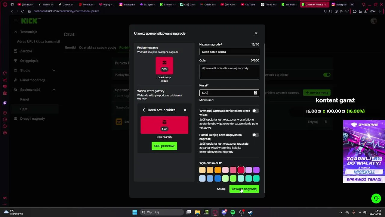Open the hamburger menu beside Kick logo
Screen dimensions: 385x217
(15, 21)
